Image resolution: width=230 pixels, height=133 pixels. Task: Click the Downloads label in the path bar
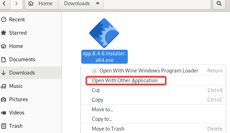[77, 3]
